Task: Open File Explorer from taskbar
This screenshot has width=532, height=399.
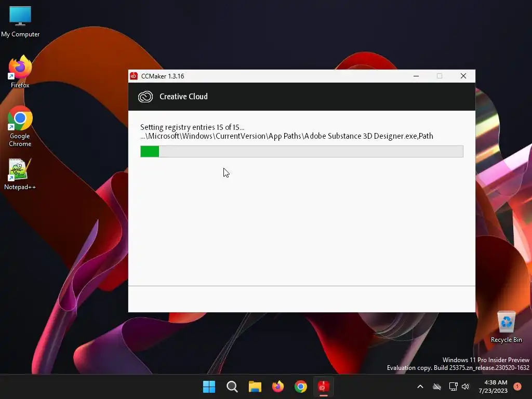Action: pos(255,387)
